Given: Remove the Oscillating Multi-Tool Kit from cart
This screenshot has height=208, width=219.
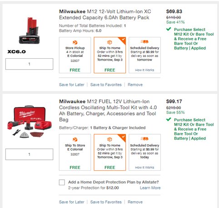Looking at the screenshot, I should (x=135, y=202).
